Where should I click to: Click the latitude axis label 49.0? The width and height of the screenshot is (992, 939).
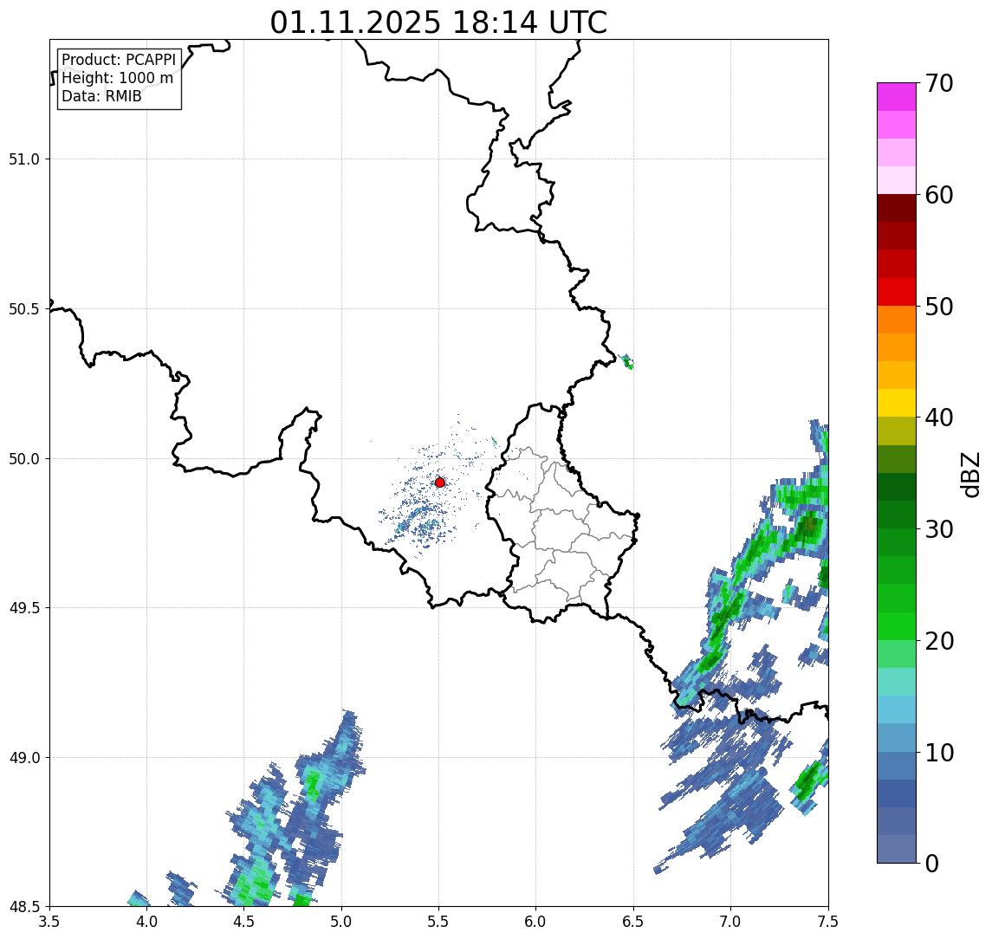(x=24, y=757)
